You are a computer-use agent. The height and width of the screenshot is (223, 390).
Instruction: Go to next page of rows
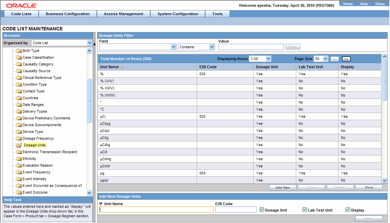click(x=346, y=59)
